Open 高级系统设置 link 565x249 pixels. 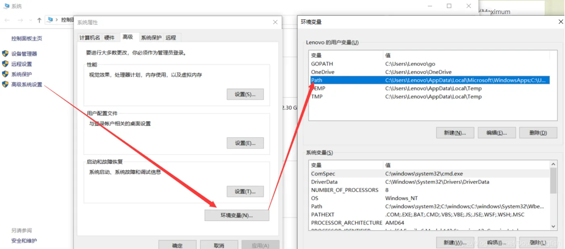coord(27,85)
